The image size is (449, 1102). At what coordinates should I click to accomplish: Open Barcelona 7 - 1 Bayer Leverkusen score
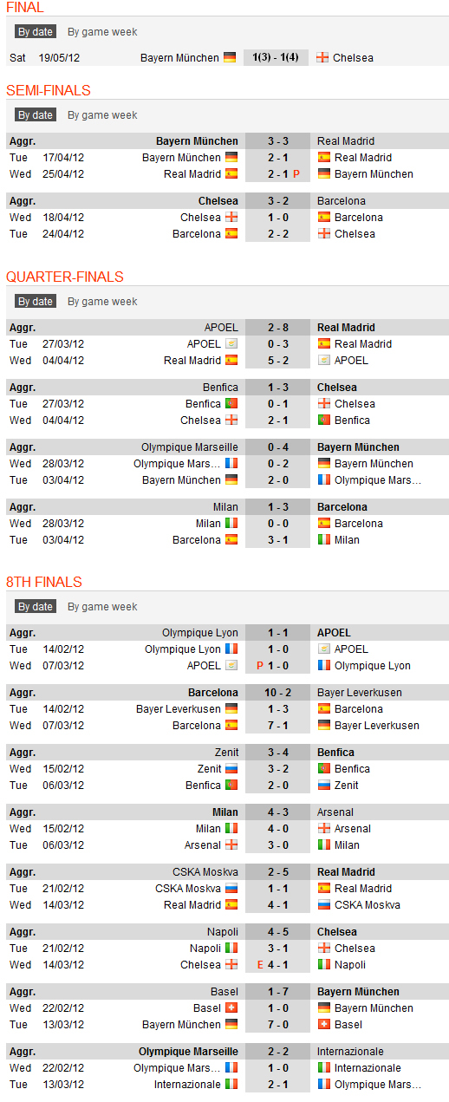277,726
